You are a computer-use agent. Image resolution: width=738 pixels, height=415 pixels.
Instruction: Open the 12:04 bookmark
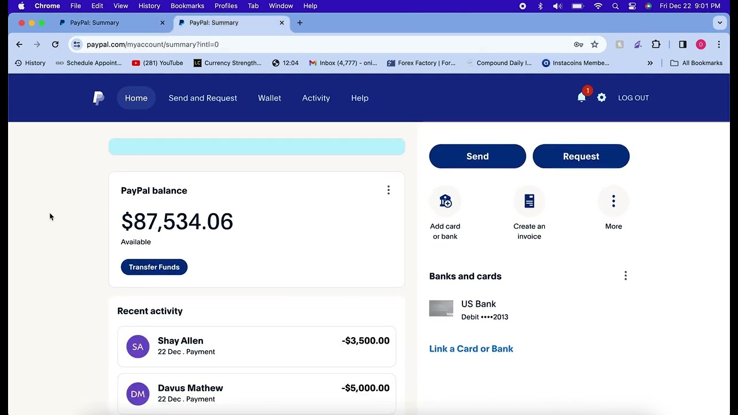pos(285,63)
